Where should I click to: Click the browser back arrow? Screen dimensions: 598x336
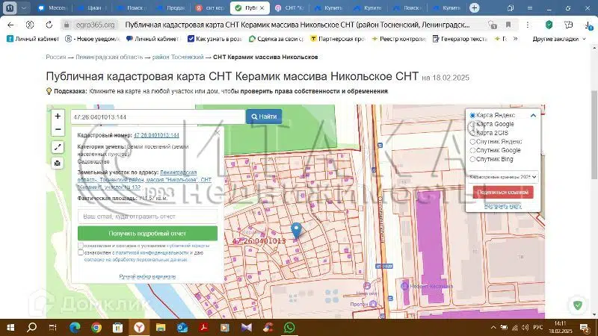[10, 24]
